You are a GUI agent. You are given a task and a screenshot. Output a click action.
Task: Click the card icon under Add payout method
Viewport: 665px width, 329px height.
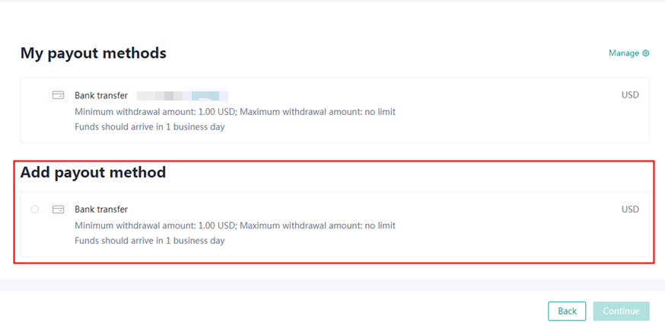(58, 209)
